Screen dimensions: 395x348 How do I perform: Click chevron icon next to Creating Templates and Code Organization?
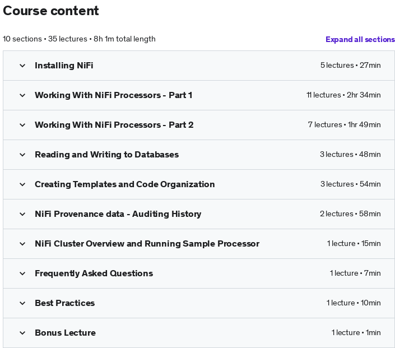(x=22, y=185)
